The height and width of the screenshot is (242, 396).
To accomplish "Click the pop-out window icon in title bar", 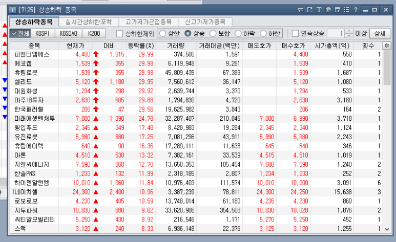I will pos(310,10).
